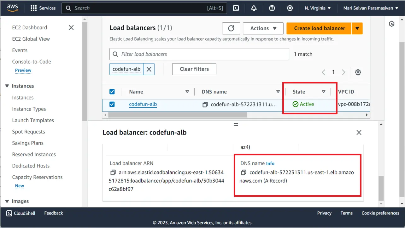The height and width of the screenshot is (228, 405).
Task: Open the Terms link
Action: (346, 213)
